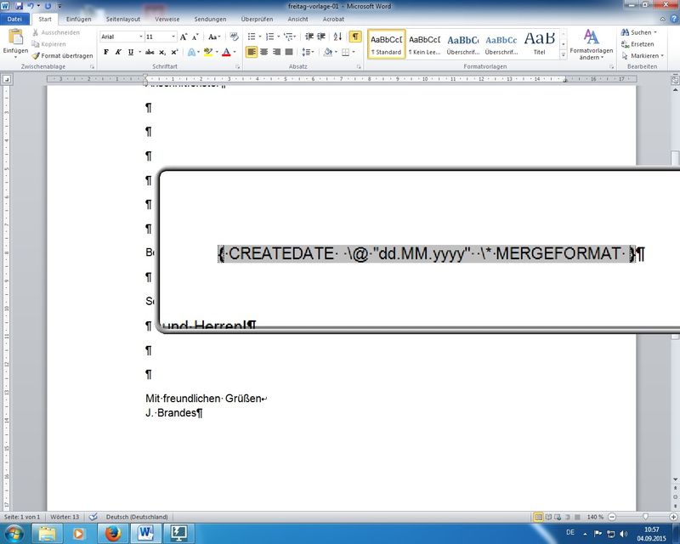
Task: Open the Arial font name dropdown
Action: click(140, 37)
